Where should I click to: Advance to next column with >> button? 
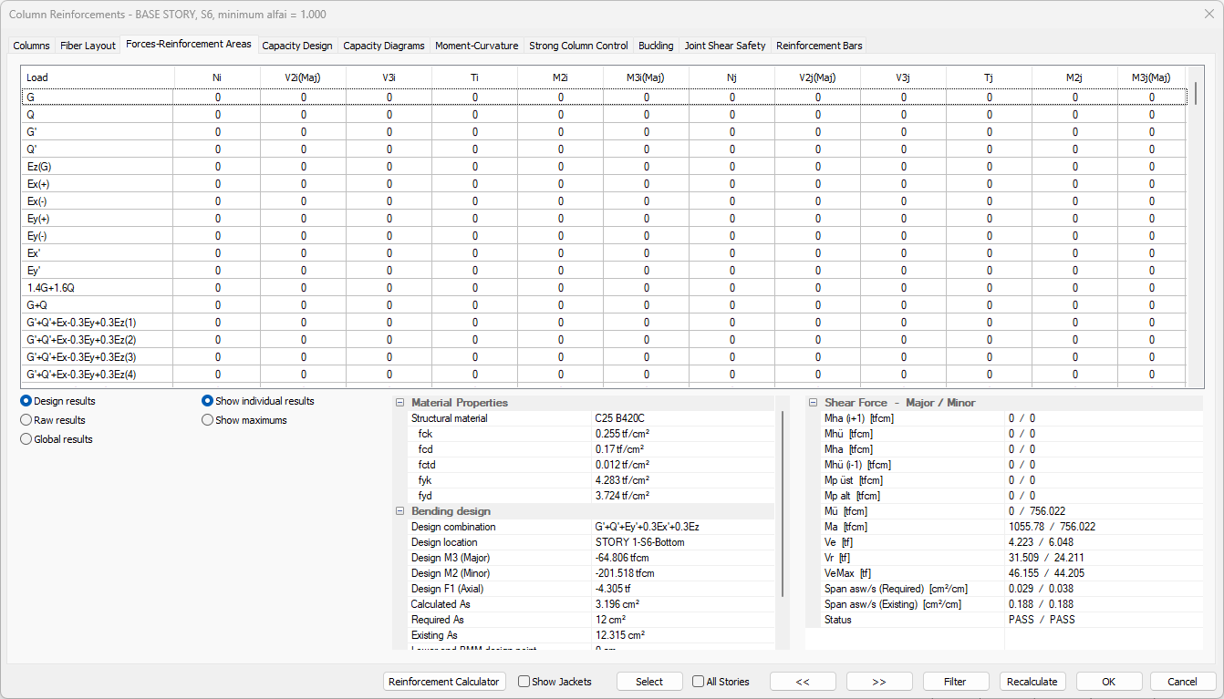tap(879, 682)
